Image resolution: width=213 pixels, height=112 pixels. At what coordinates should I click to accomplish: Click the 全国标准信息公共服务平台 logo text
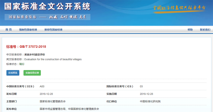179,7
